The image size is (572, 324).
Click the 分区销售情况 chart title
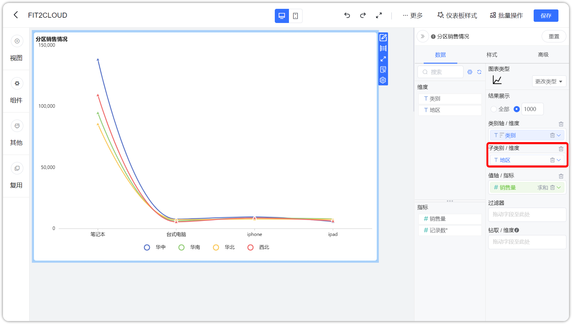pos(52,39)
